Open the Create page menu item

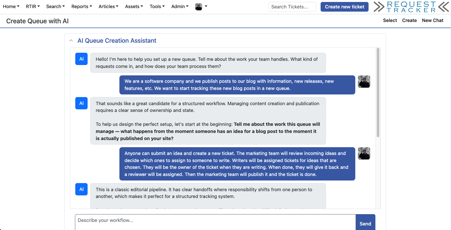click(x=409, y=20)
